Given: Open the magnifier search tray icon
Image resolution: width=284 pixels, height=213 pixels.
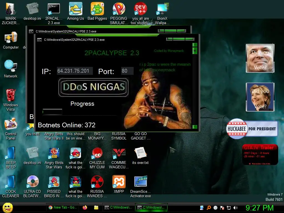Looking at the screenshot, I should coord(209,208).
